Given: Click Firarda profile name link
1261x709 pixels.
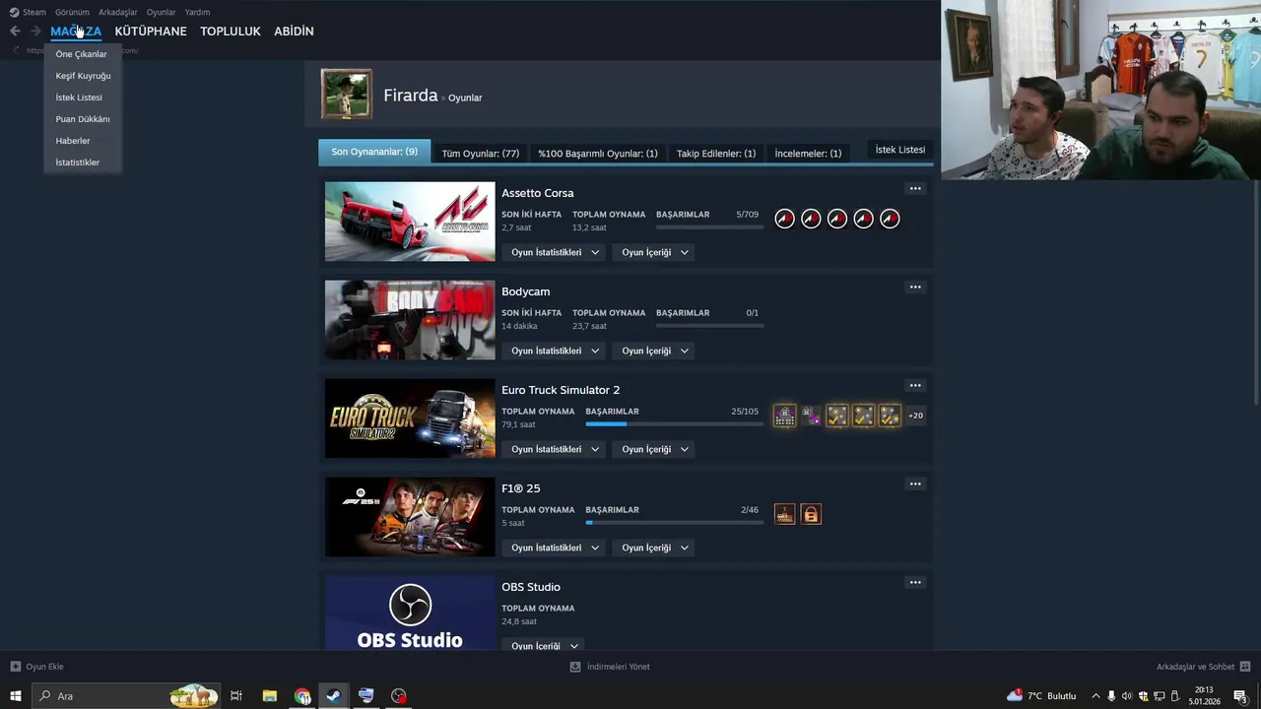Looking at the screenshot, I should [x=411, y=96].
